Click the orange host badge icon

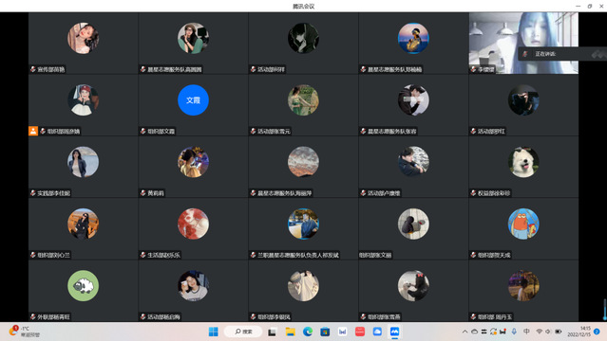click(33, 131)
